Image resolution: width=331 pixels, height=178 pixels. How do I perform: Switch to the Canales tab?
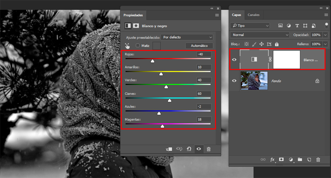click(x=254, y=15)
